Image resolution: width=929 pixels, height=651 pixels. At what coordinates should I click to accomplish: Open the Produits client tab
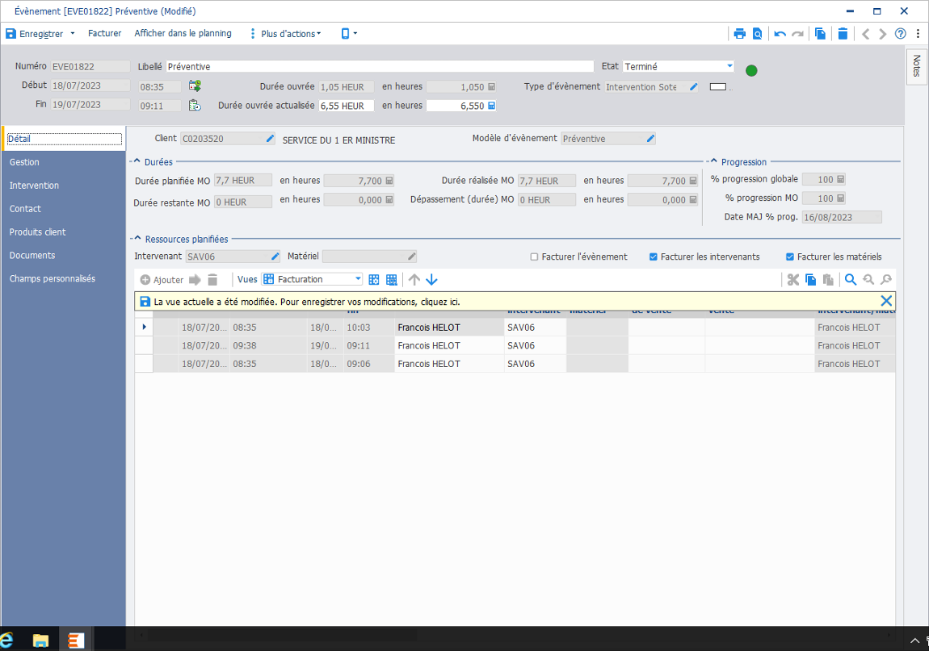(x=64, y=232)
